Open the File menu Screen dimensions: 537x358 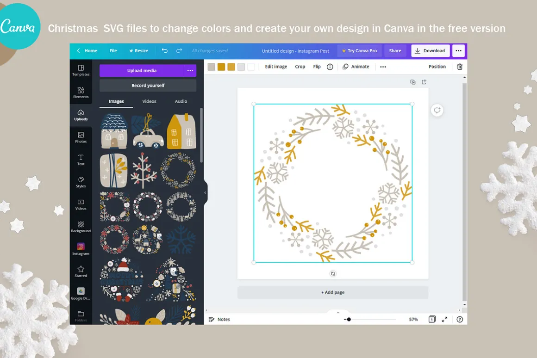click(113, 51)
